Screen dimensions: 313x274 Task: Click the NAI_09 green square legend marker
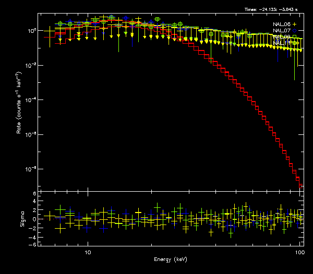[x=294, y=37]
